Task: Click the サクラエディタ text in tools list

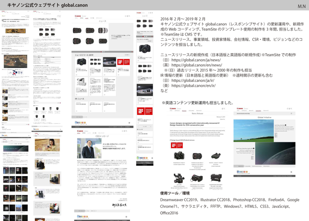Action: tap(194, 206)
